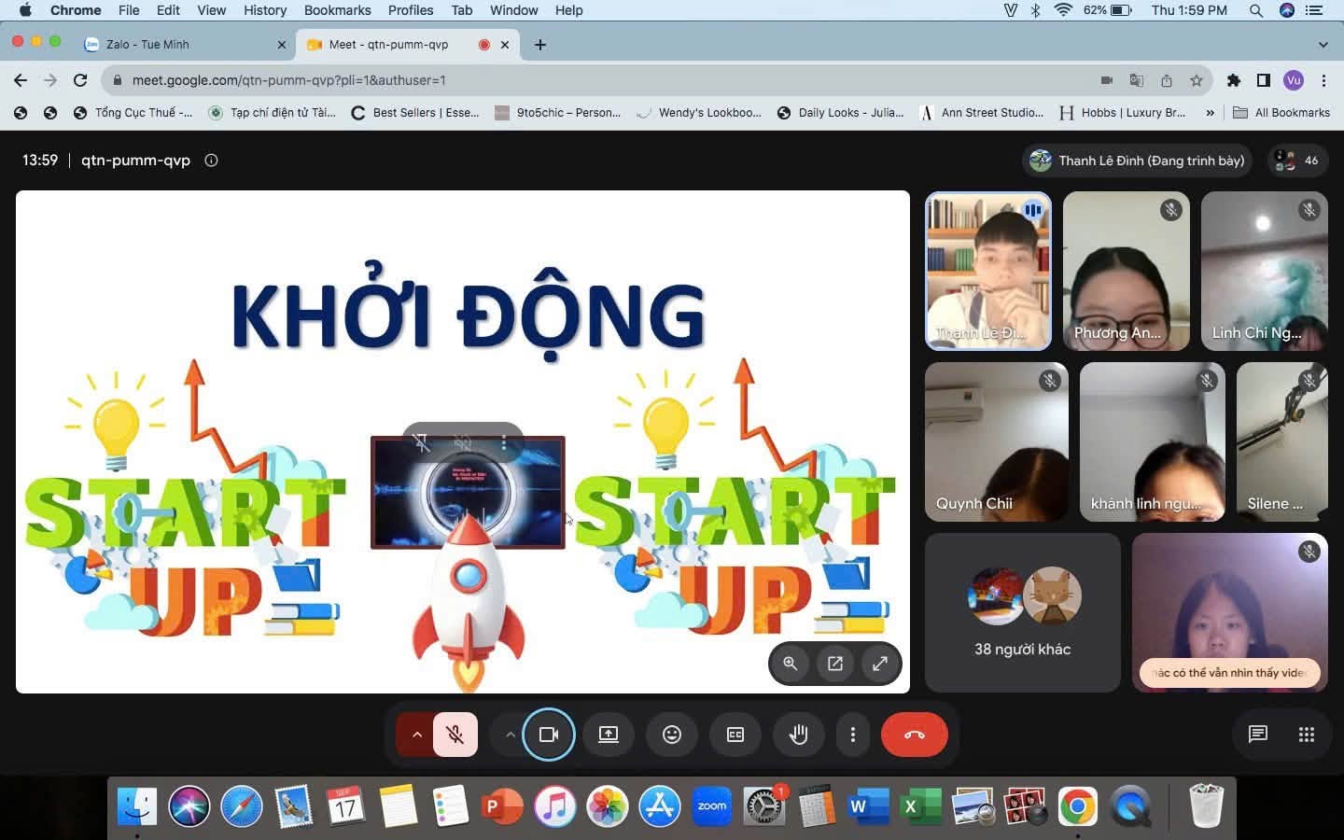
Task: Open the Bookmarks menu in menu bar
Action: pos(337,10)
